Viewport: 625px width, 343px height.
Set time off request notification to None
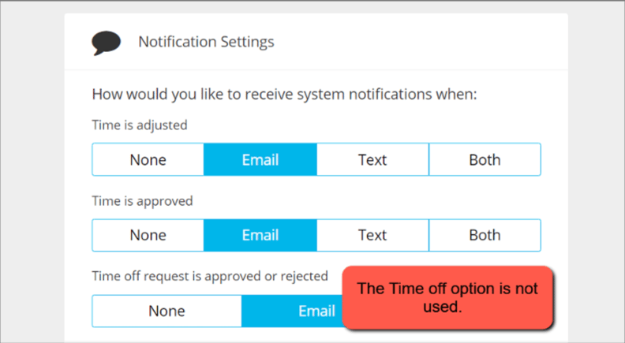[x=167, y=311]
